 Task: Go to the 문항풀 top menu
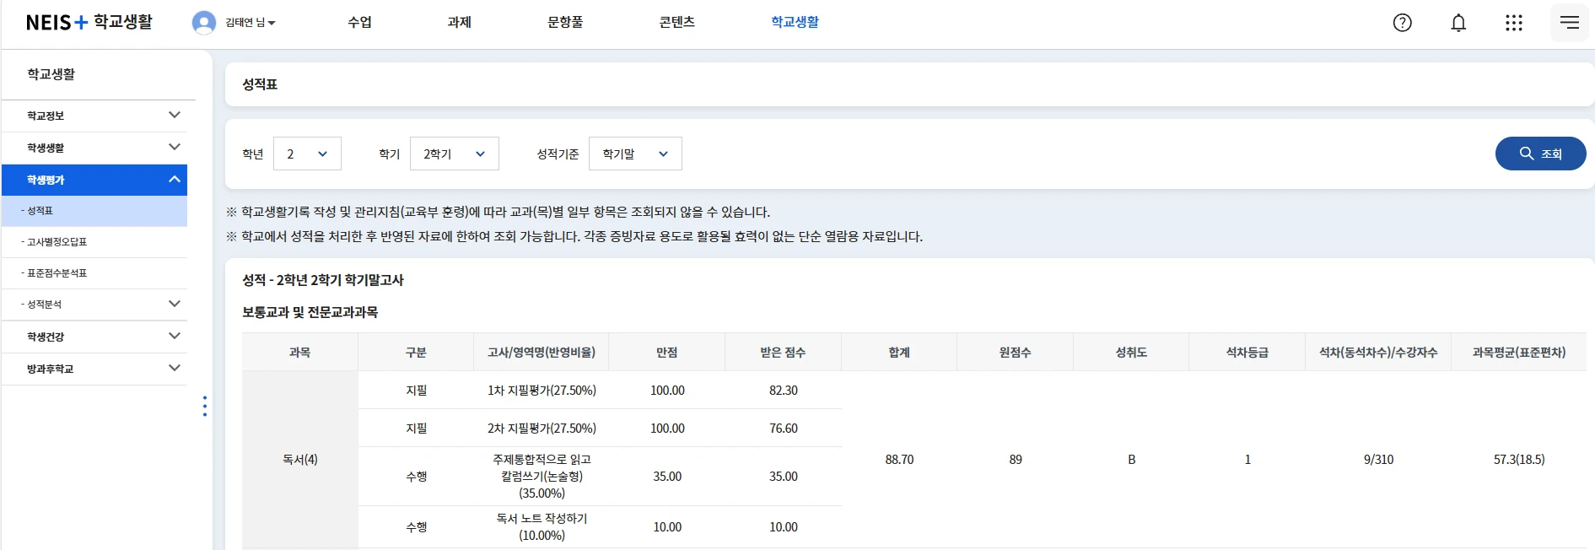565,22
